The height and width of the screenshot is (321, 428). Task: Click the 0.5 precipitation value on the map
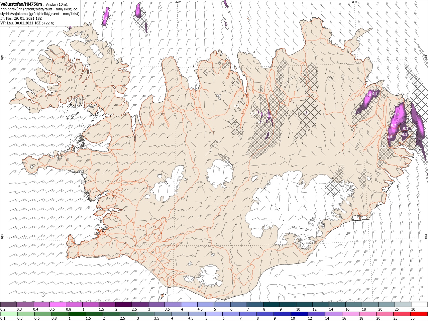(390, 137)
